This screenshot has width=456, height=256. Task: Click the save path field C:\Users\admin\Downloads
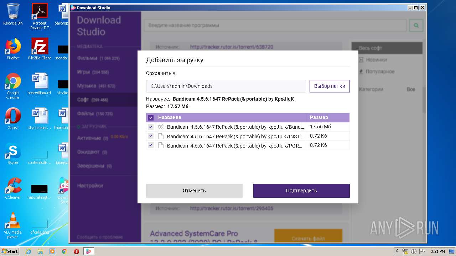click(226, 86)
